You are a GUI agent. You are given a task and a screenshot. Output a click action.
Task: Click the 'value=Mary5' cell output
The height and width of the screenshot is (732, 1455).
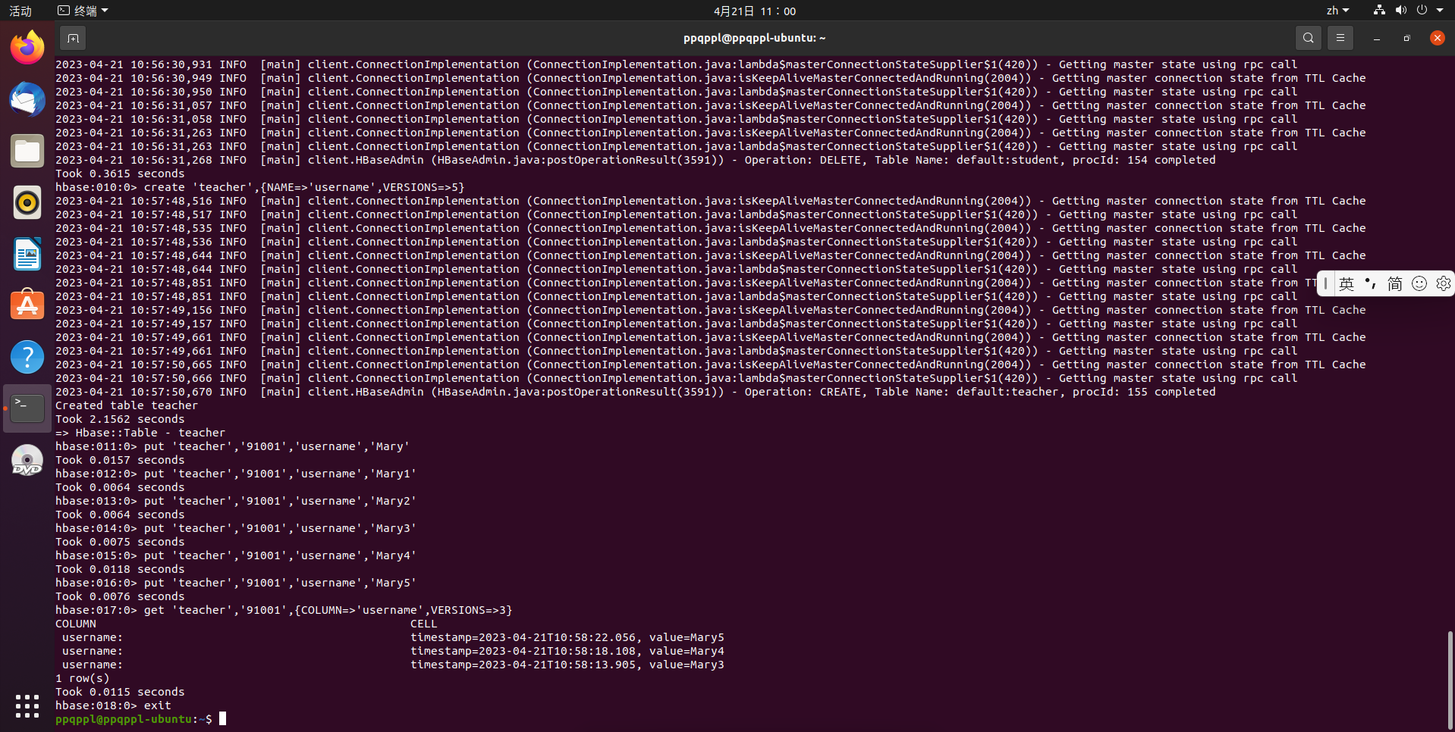[x=687, y=637]
